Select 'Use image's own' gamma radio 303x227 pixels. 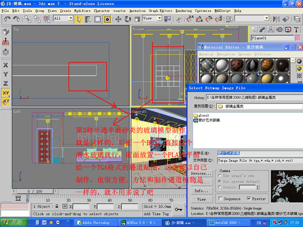(220, 176)
